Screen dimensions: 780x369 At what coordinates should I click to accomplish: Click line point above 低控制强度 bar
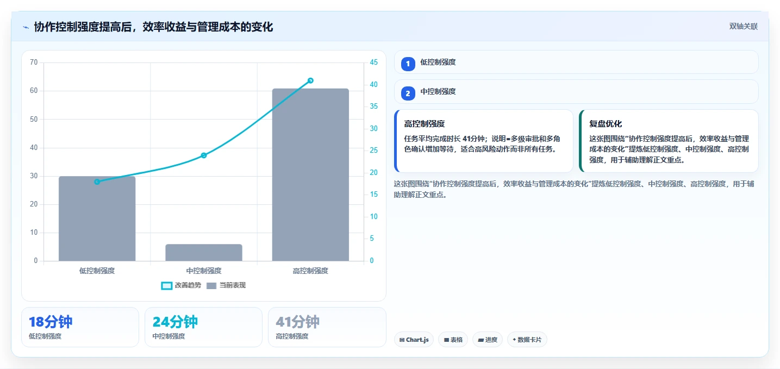[97, 182]
